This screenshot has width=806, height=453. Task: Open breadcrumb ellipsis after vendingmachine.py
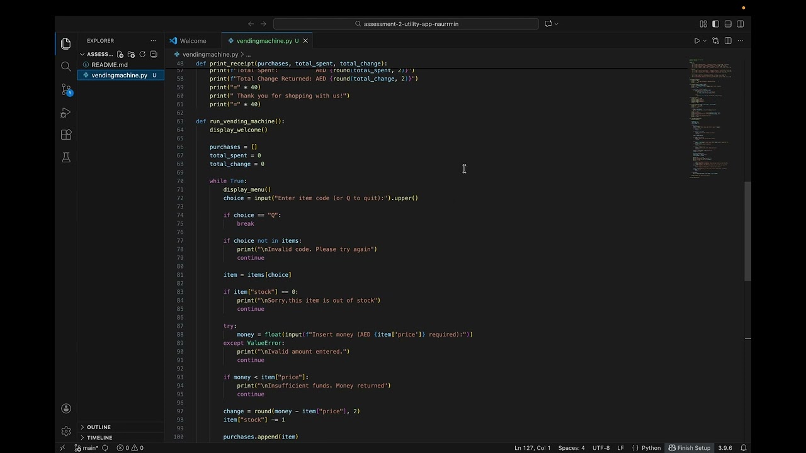tap(248, 55)
